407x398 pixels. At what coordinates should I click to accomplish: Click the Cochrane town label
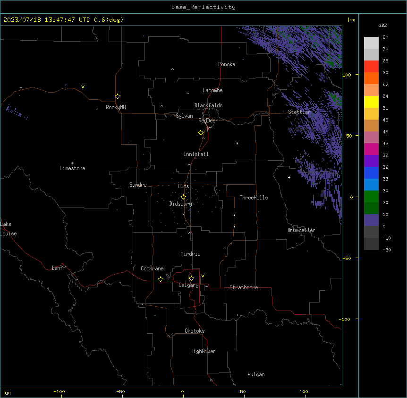click(x=152, y=268)
